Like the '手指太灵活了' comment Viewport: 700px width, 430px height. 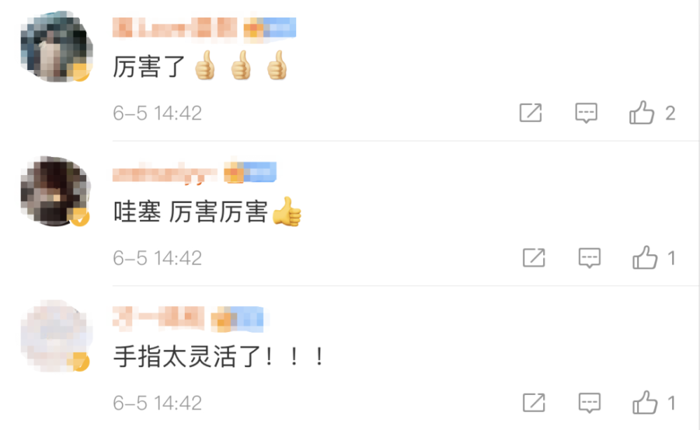click(645, 403)
